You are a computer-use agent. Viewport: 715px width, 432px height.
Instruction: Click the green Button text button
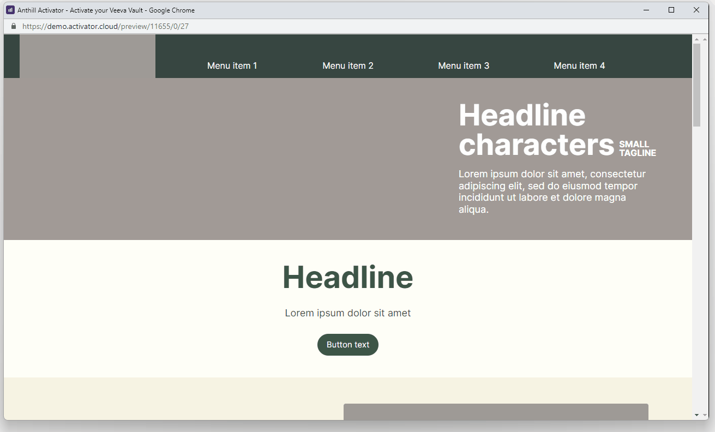click(347, 344)
